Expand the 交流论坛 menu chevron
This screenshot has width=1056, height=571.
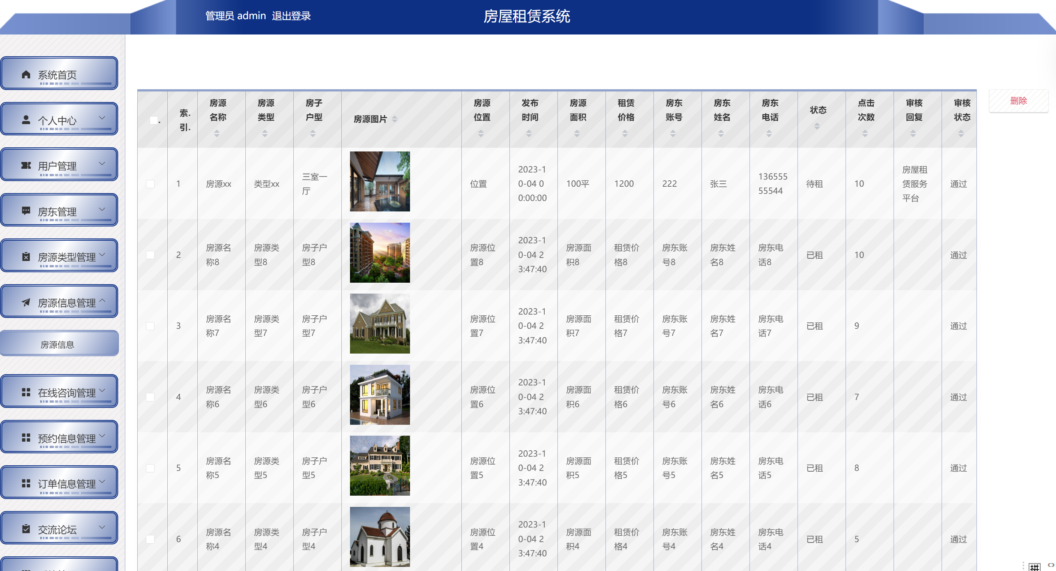click(102, 527)
